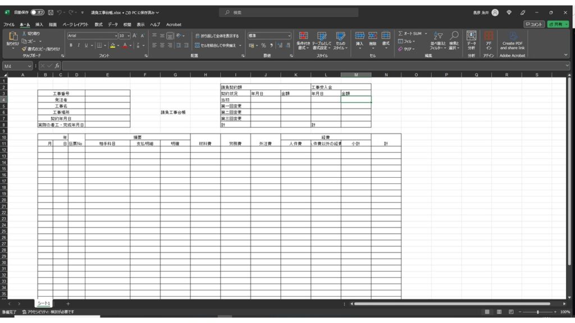
Task: Click the zoom slider in status bar
Action: pos(537,312)
